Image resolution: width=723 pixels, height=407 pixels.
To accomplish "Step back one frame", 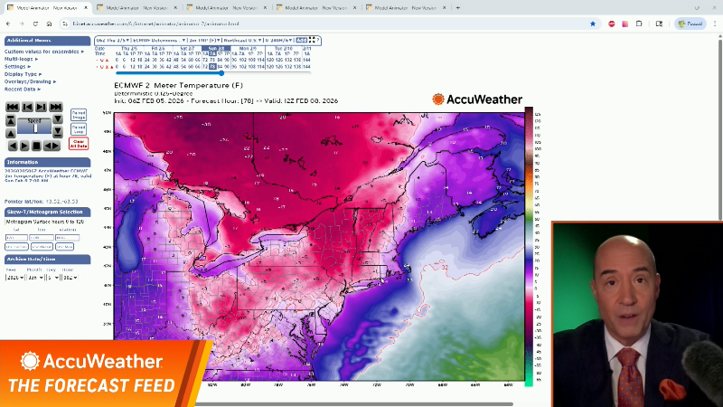I will pos(26,107).
